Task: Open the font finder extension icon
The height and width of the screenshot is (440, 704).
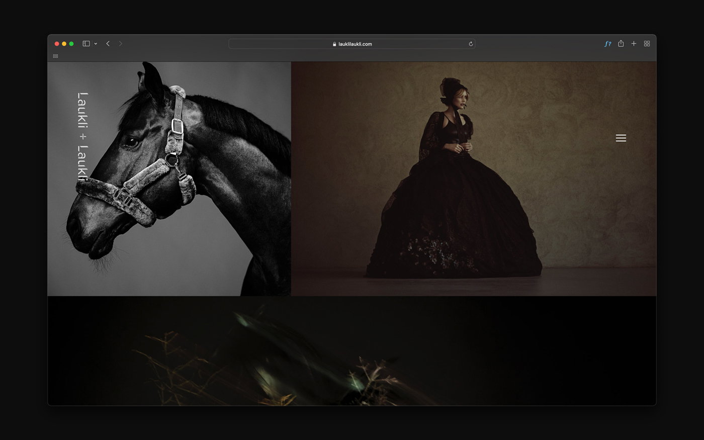Action: 607,44
